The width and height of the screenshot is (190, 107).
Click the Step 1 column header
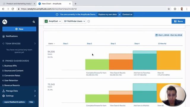[x=66, y=44]
